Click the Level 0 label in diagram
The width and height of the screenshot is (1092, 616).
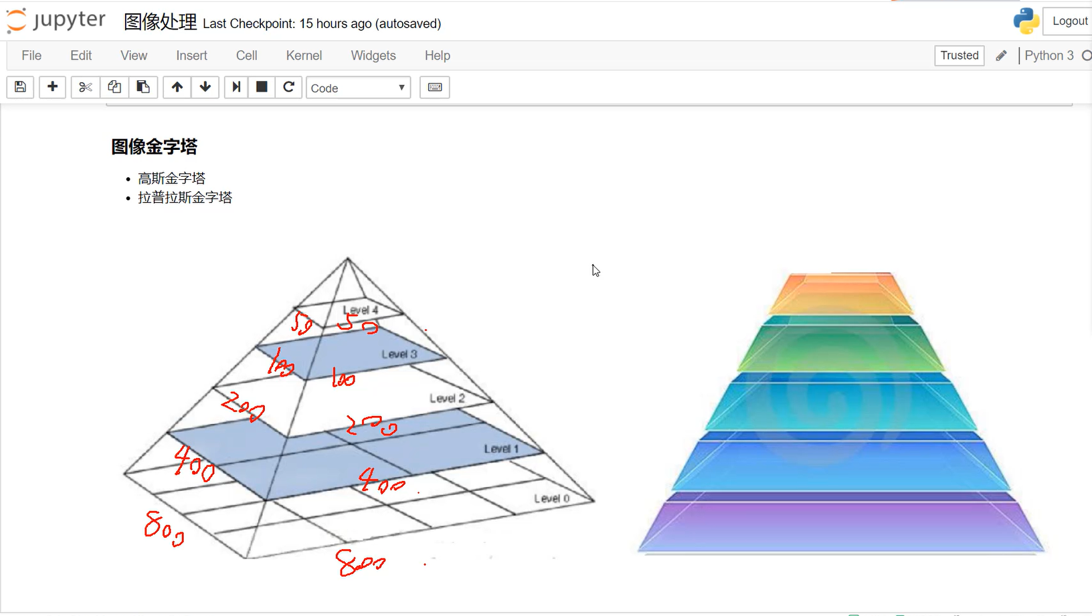click(x=552, y=498)
